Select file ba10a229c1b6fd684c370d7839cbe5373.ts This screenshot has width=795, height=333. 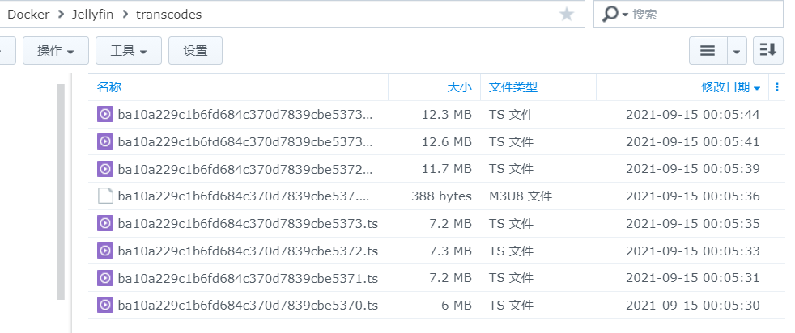(248, 223)
